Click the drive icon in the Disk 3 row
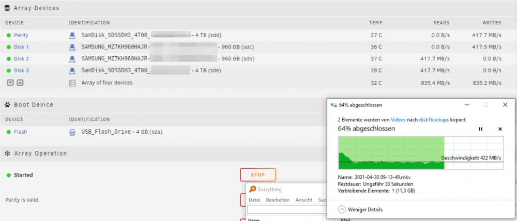The image size is (517, 221). (72, 71)
